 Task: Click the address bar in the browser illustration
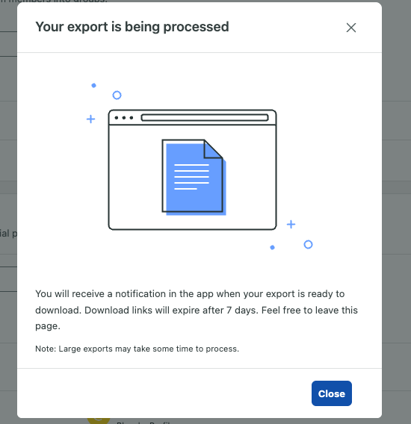pyautogui.click(x=205, y=118)
